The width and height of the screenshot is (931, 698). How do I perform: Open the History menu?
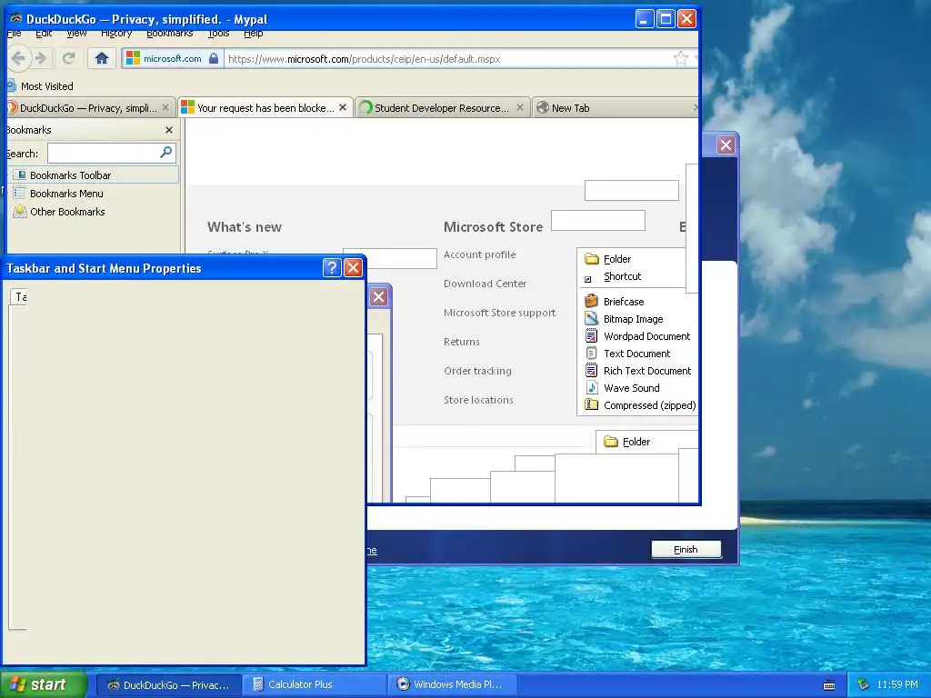coord(116,34)
